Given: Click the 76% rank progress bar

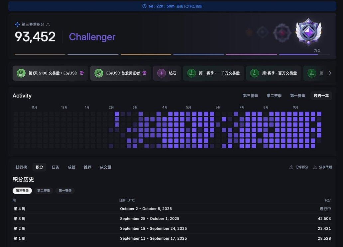Looking at the screenshot, I should pyautogui.click(x=304, y=54).
